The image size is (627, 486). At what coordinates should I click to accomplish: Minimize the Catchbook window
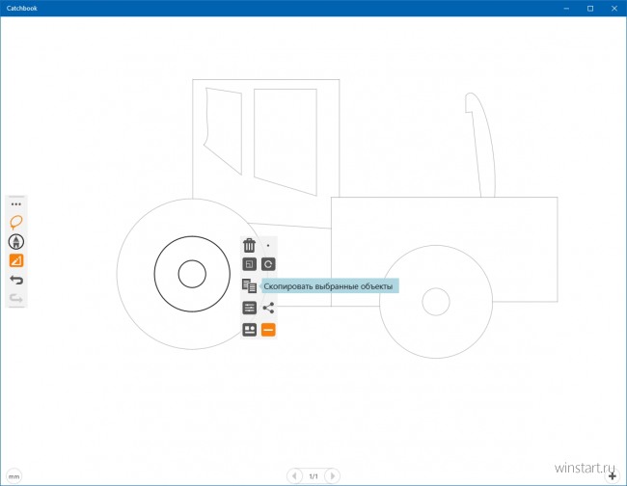click(566, 8)
